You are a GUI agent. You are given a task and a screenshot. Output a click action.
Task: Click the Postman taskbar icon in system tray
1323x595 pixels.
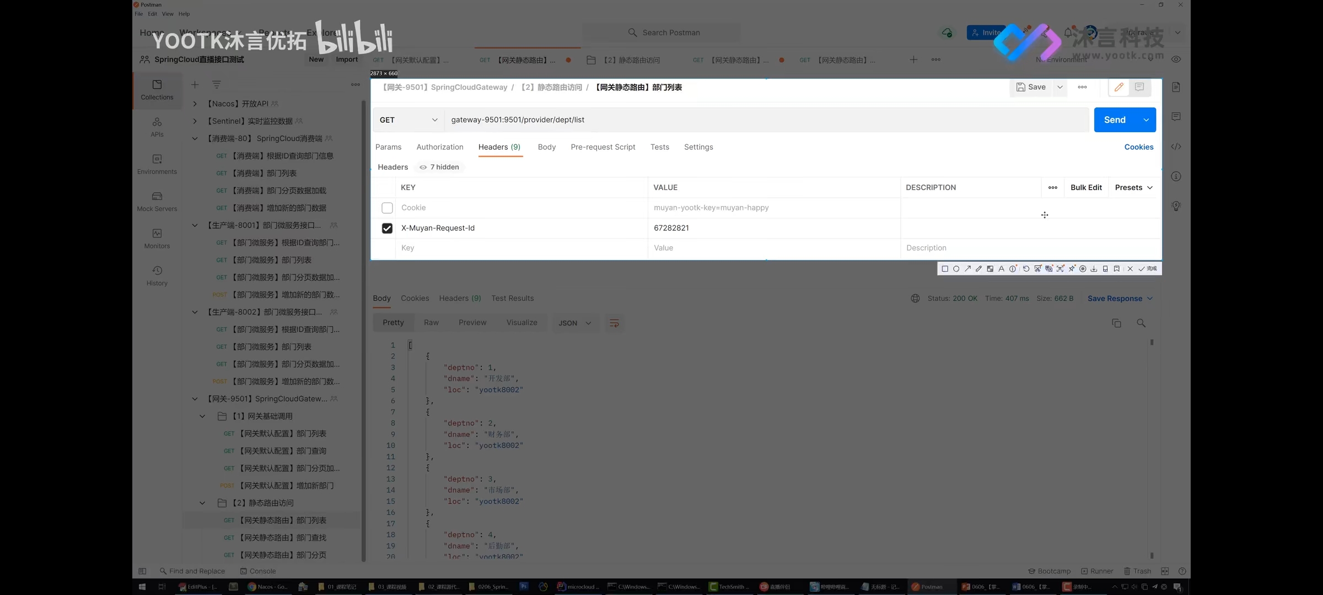pos(927,587)
